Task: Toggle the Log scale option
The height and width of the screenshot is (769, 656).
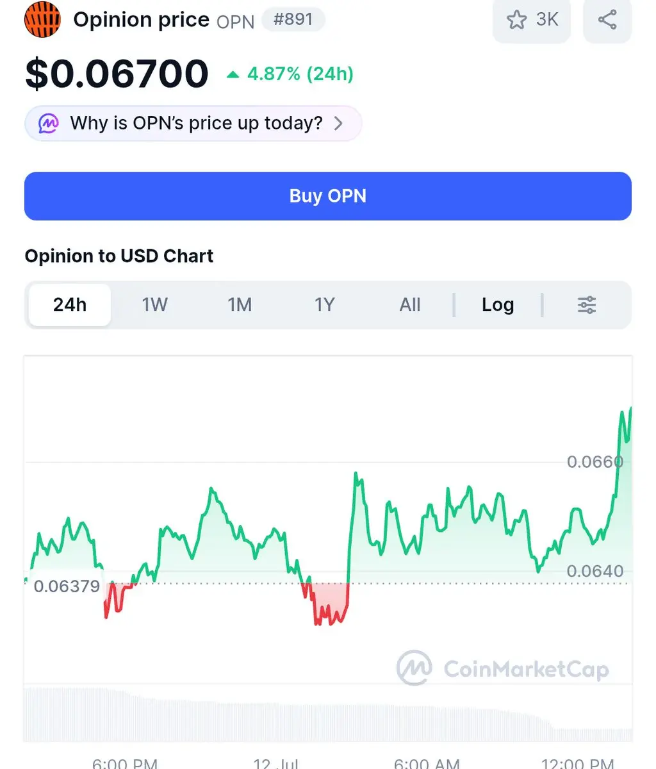Action: (x=498, y=305)
